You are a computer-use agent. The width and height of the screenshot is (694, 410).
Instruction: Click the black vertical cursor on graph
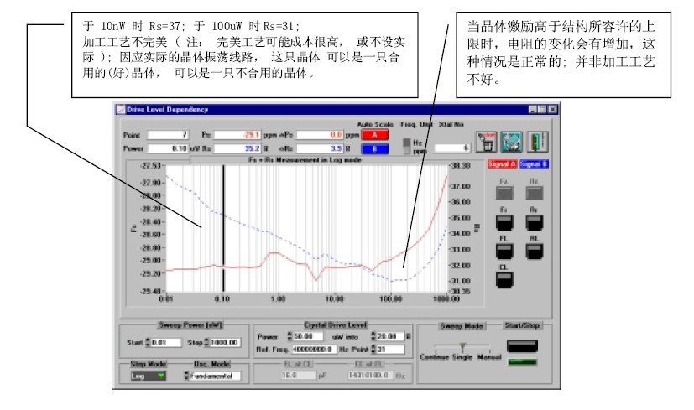pyautogui.click(x=223, y=228)
